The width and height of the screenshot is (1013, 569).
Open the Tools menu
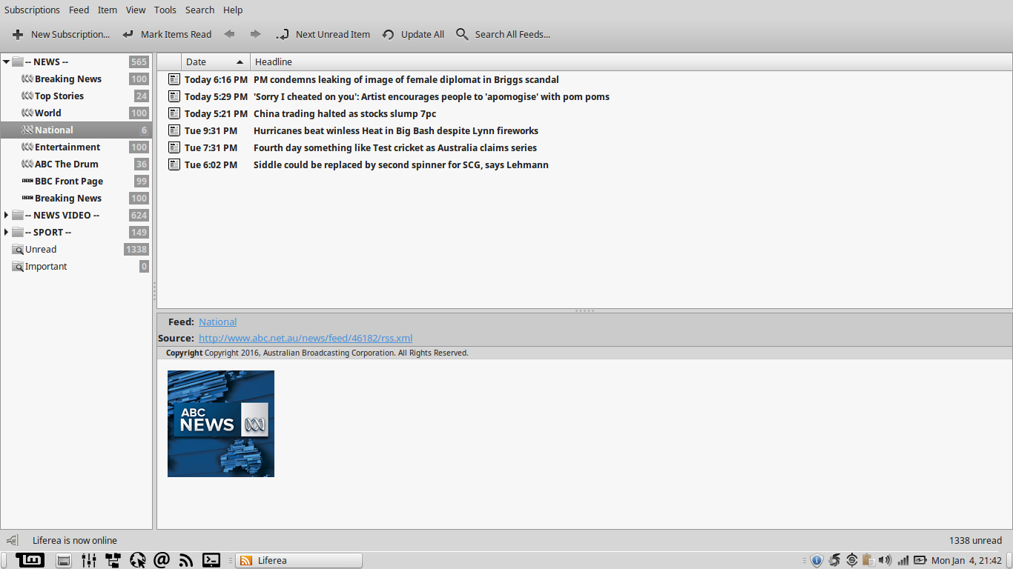165,10
